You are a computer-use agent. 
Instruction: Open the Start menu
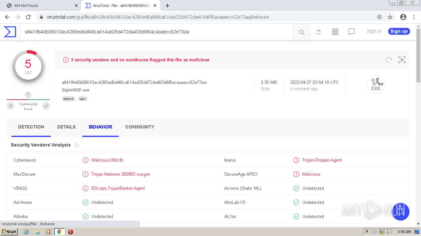9,232
